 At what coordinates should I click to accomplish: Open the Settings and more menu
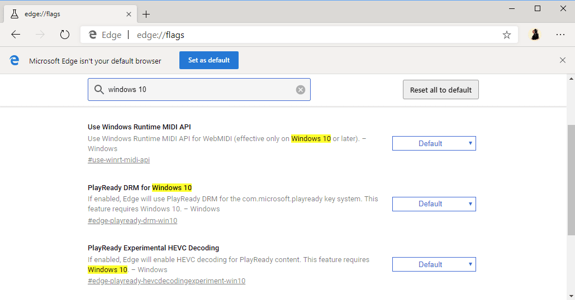(560, 35)
